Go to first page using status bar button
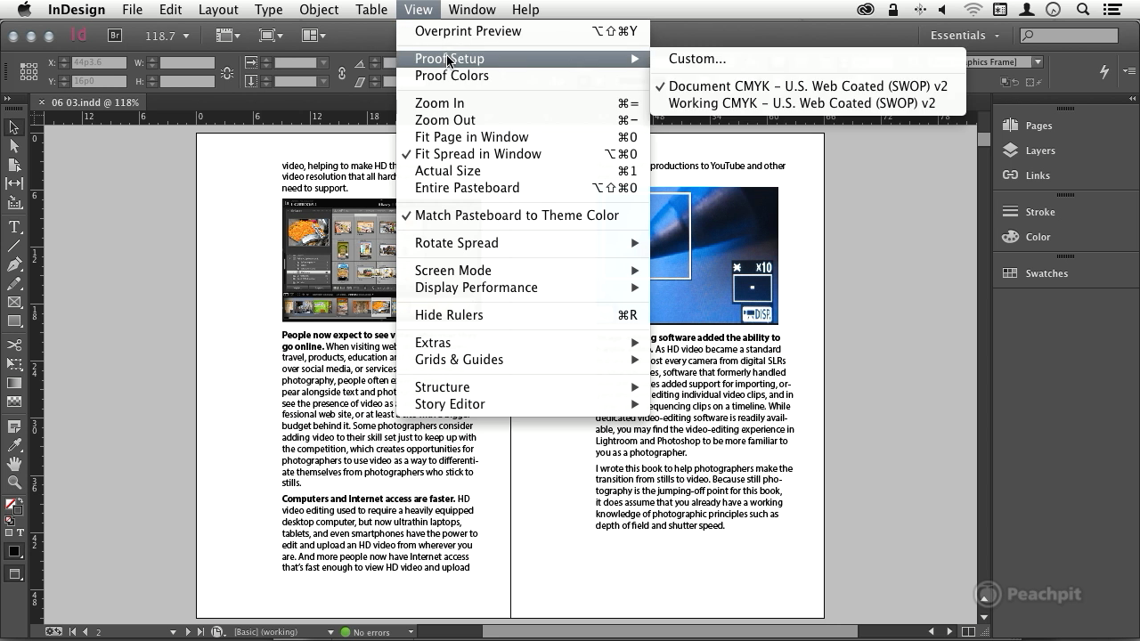Screen dimensions: 1140x641 click(x=72, y=632)
